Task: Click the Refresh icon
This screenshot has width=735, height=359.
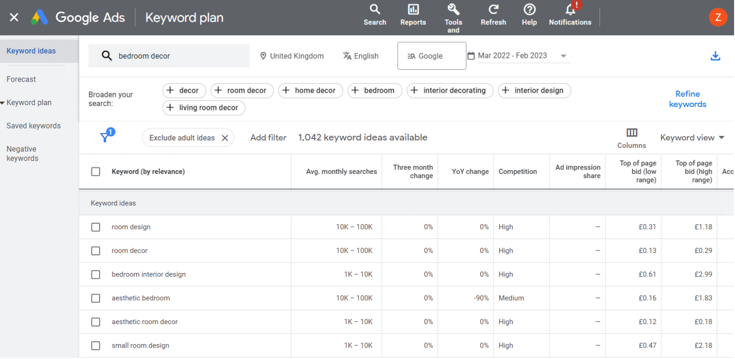Action: click(x=493, y=15)
